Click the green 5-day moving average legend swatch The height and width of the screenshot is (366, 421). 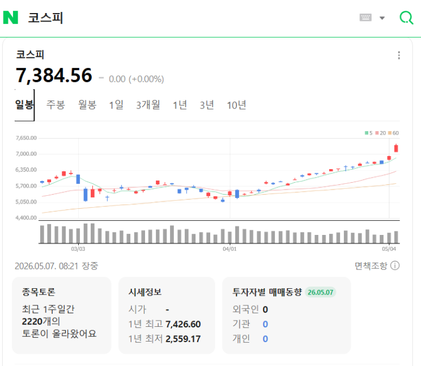point(367,133)
